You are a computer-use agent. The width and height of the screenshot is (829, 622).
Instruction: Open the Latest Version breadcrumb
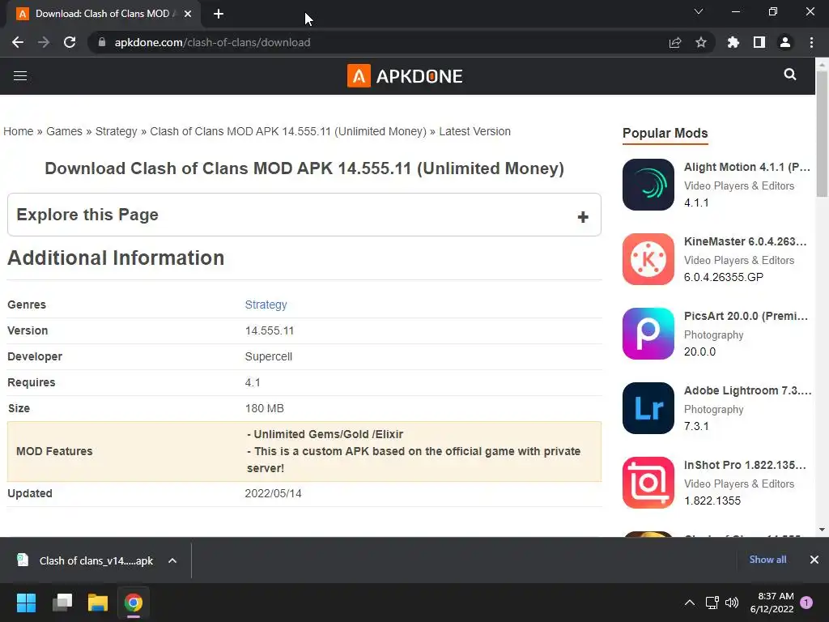click(474, 131)
